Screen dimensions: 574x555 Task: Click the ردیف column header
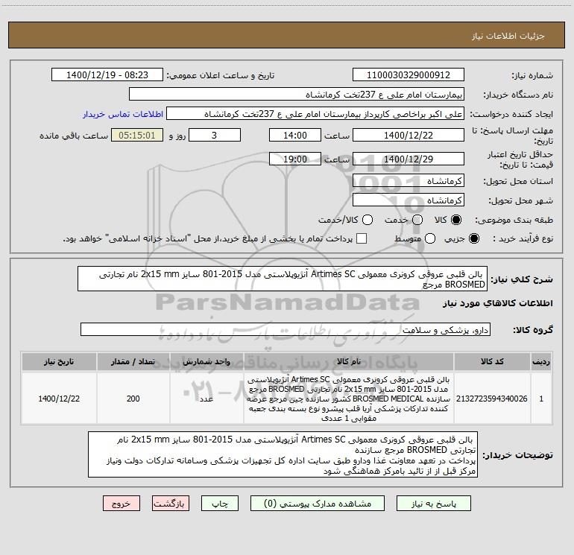(541, 361)
